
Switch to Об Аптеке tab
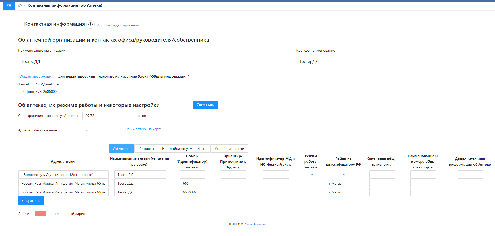coord(121,149)
